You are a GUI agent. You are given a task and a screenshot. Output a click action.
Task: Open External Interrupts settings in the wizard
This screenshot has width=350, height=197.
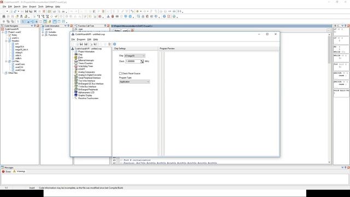86,60
